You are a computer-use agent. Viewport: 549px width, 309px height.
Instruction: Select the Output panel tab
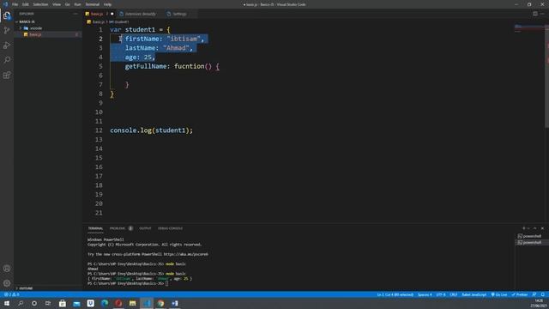pyautogui.click(x=145, y=228)
